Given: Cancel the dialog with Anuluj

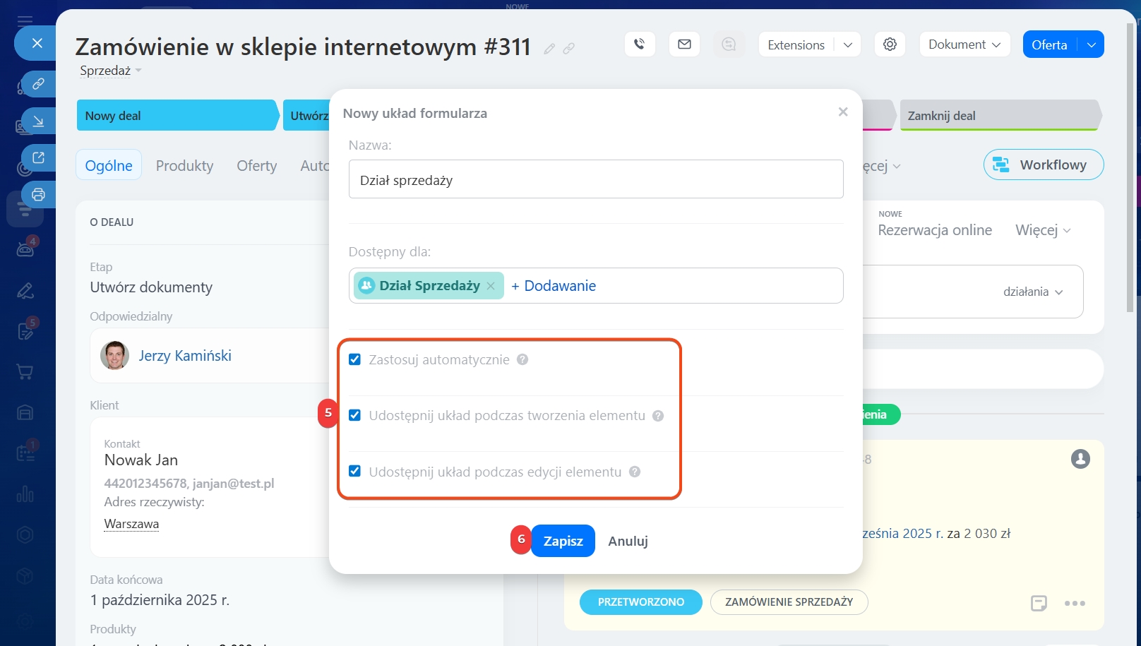Looking at the screenshot, I should pyautogui.click(x=628, y=541).
